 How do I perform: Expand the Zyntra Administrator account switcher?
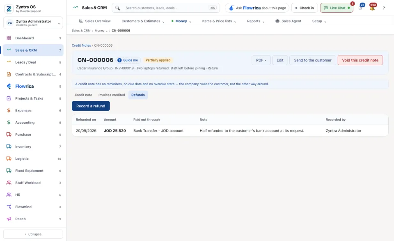tap(33, 23)
